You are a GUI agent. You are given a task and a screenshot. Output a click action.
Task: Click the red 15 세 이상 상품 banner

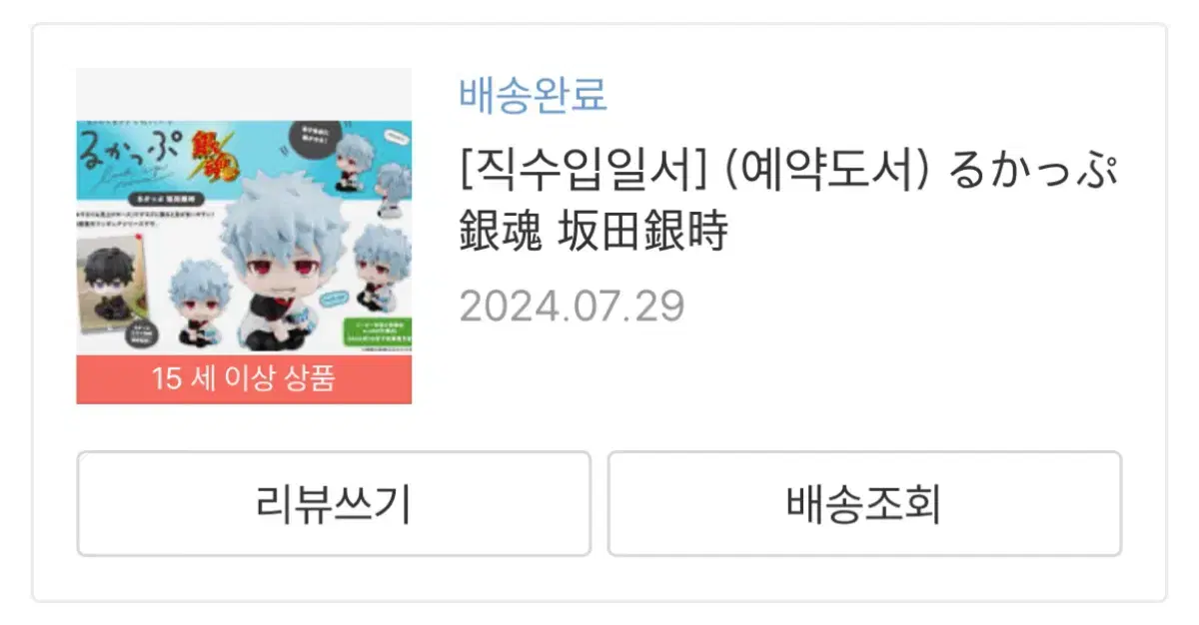pos(244,378)
